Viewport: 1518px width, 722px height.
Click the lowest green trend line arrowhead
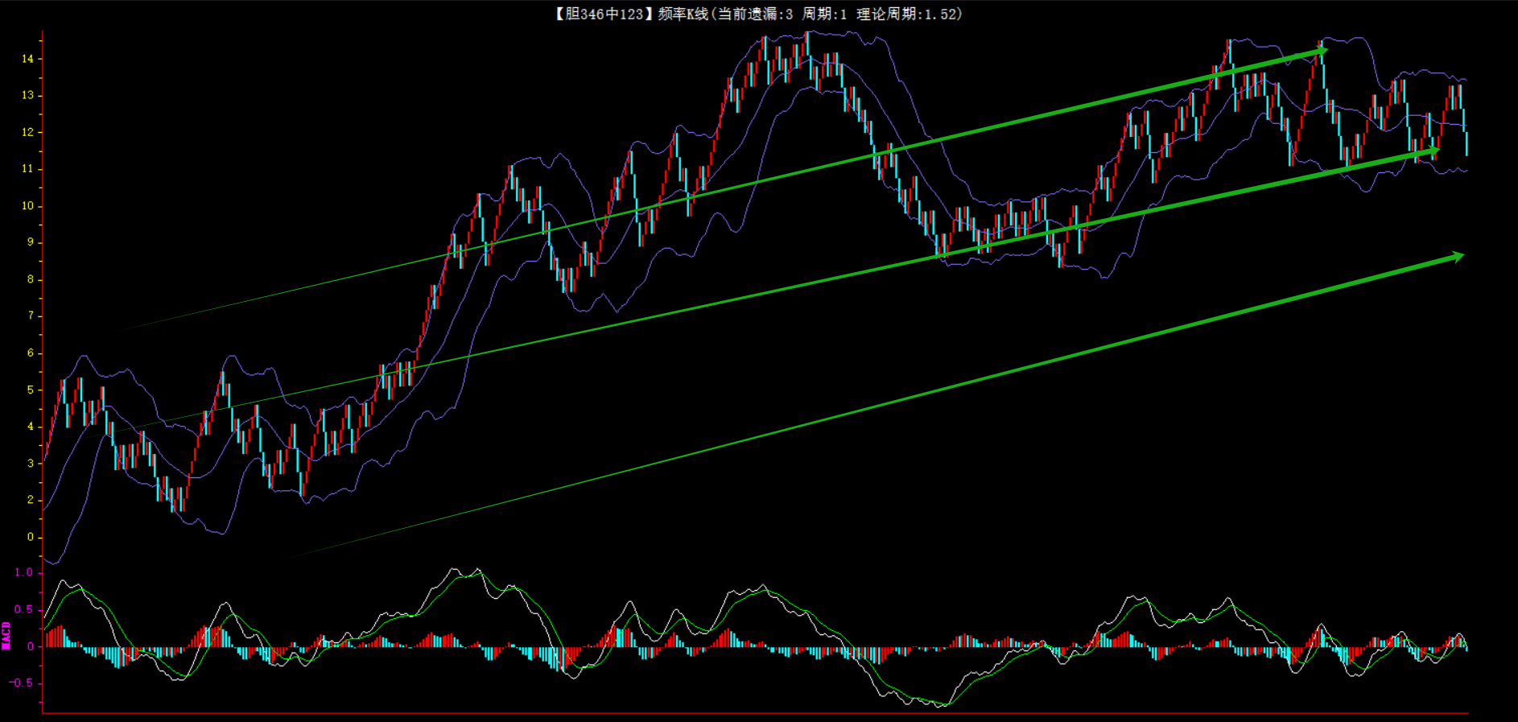click(x=1458, y=256)
